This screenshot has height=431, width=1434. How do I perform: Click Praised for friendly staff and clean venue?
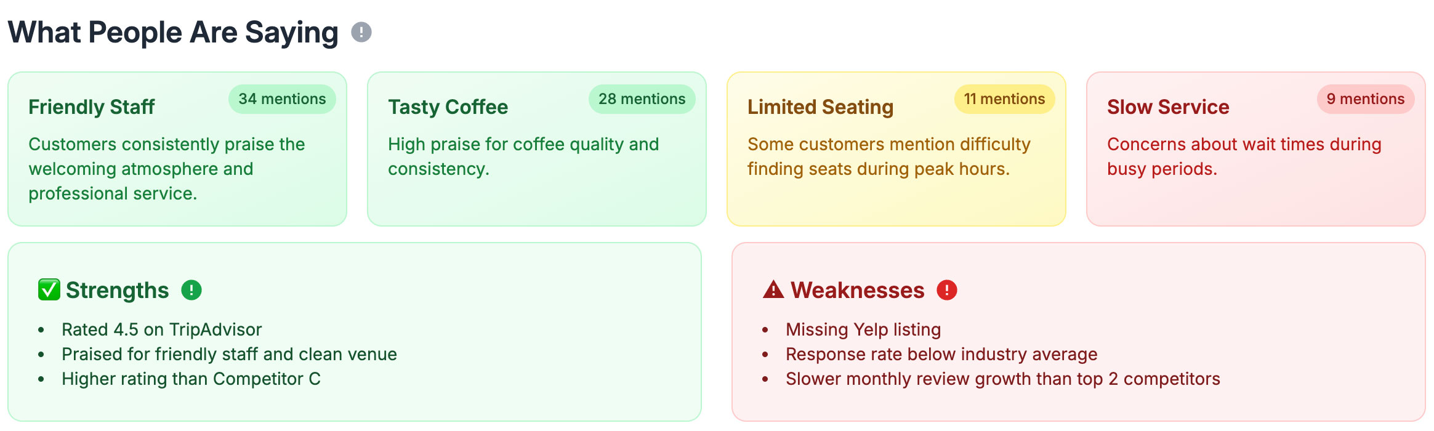229,354
